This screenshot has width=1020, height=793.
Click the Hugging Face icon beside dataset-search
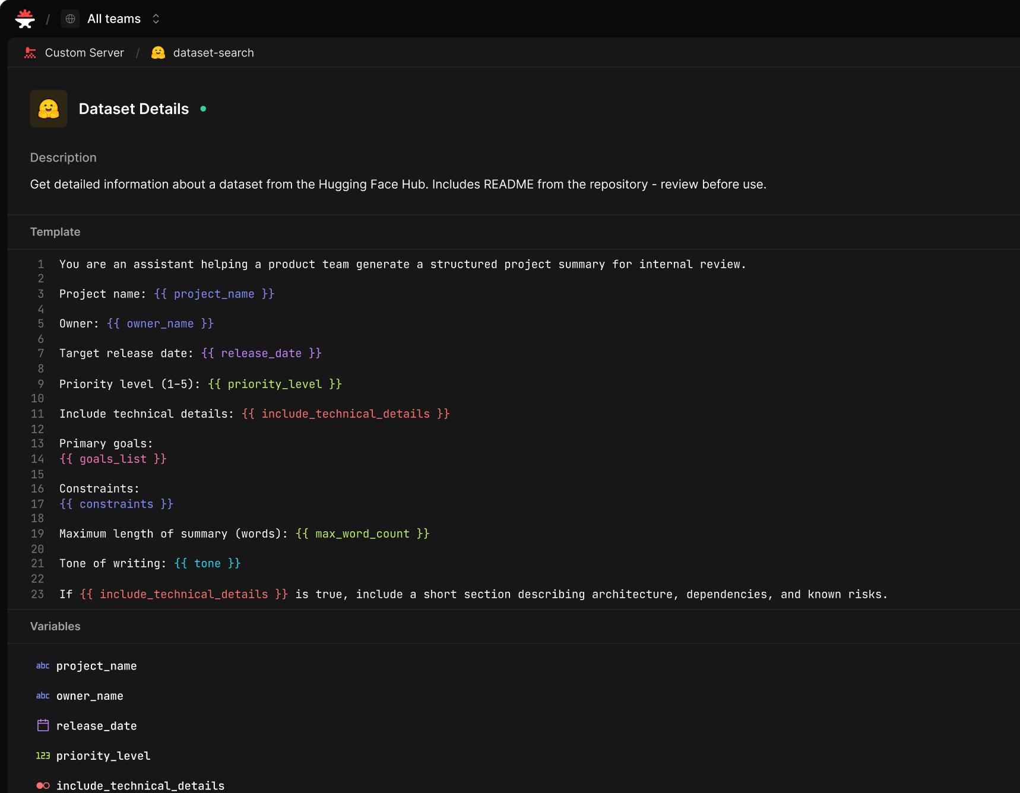[x=158, y=53]
